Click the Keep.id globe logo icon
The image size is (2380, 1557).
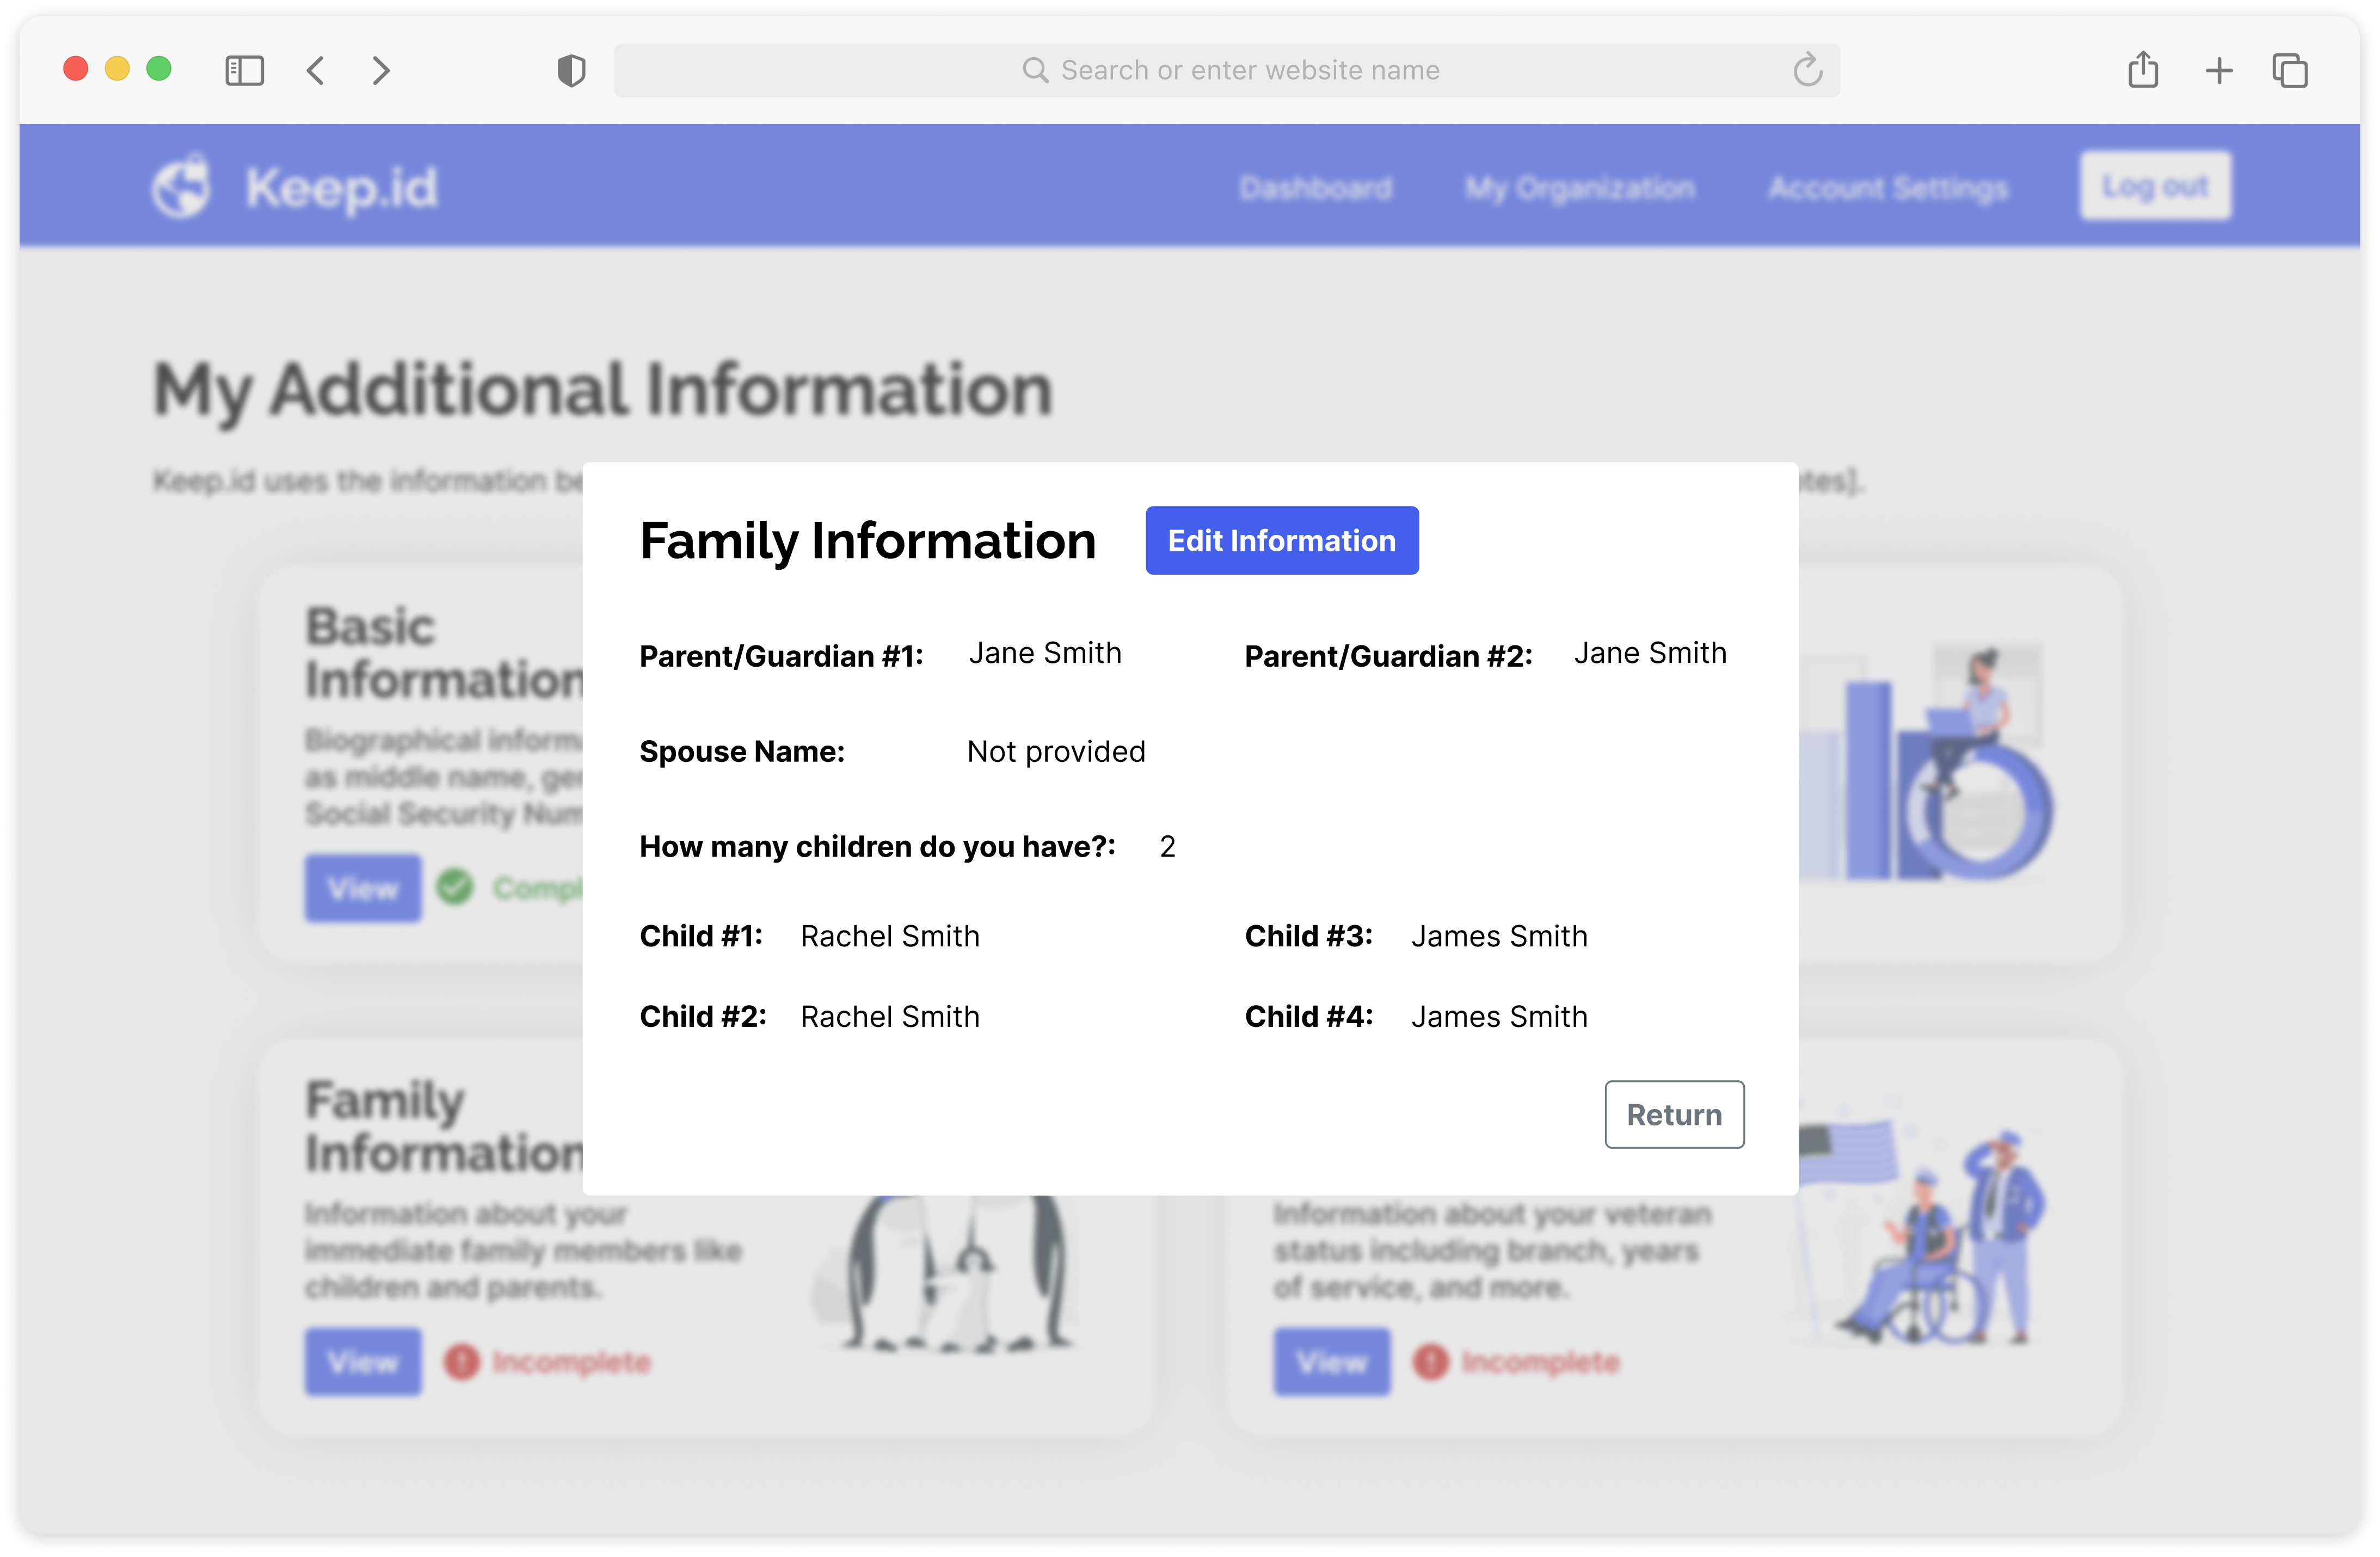(181, 186)
